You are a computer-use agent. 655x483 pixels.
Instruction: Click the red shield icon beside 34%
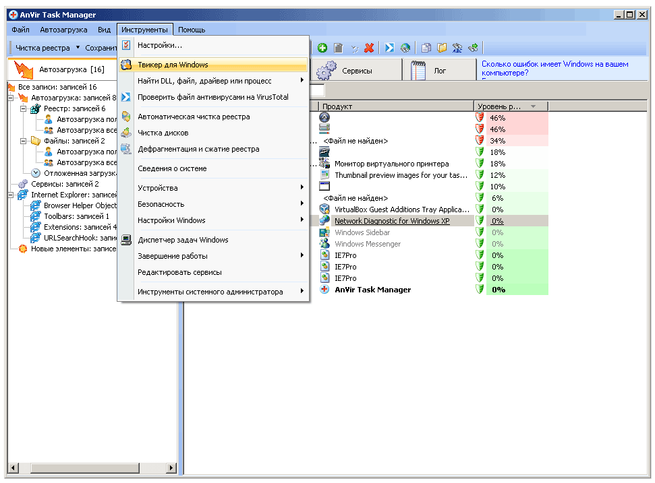(480, 140)
